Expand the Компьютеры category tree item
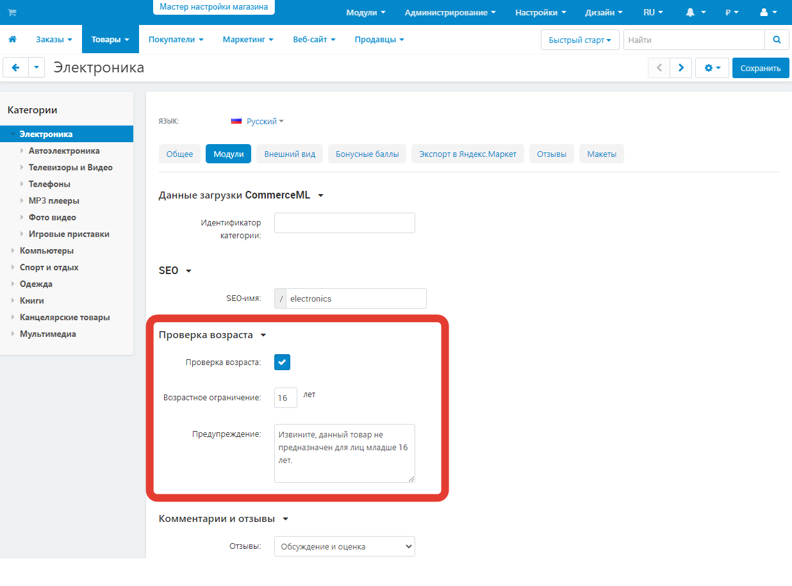 [x=13, y=250]
